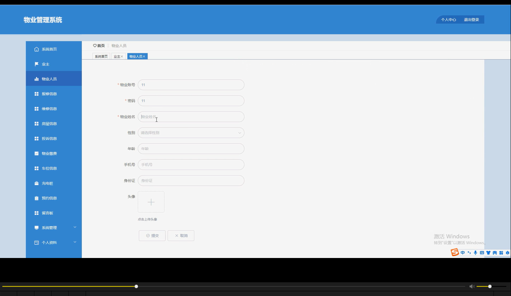Click the 密码 password input field
Screen dimensions: 511x296
point(191,101)
